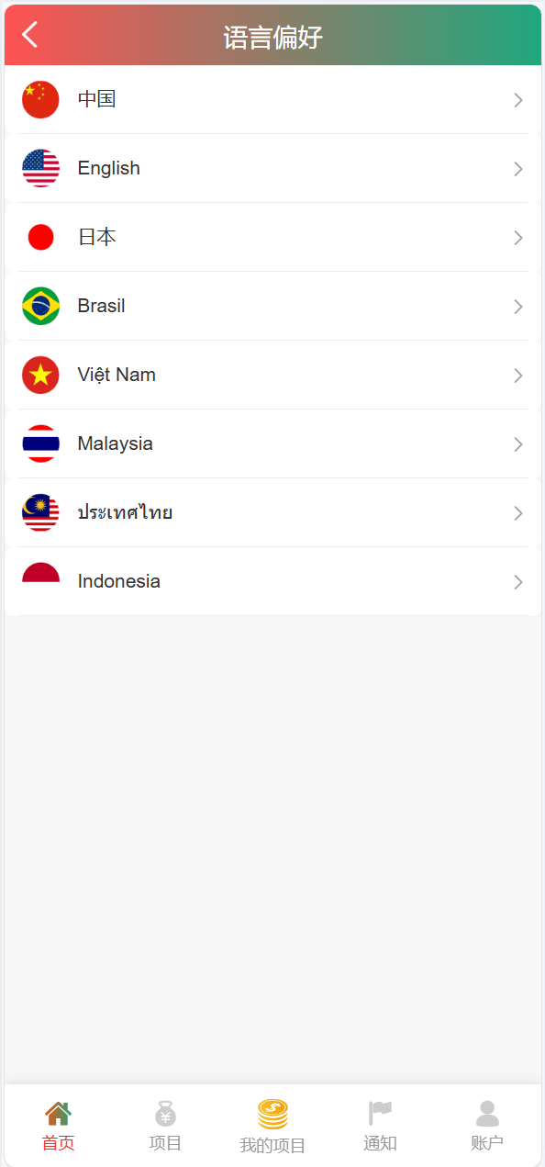Click the Japan flag icon
Viewport: 545px width, 1167px height.
[x=40, y=237]
